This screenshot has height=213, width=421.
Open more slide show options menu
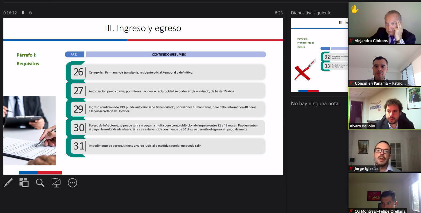click(72, 183)
